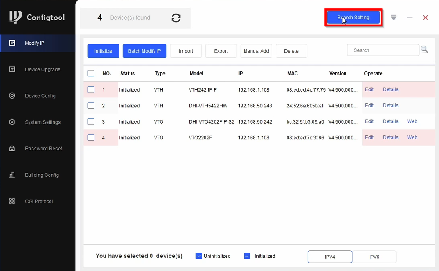
Task: Select all devices using header checkbox
Action: [91, 73]
